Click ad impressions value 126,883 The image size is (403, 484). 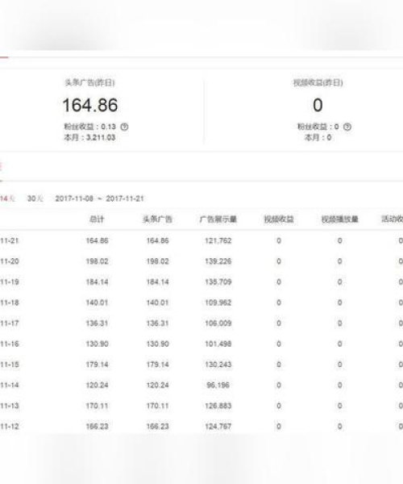[x=218, y=406]
